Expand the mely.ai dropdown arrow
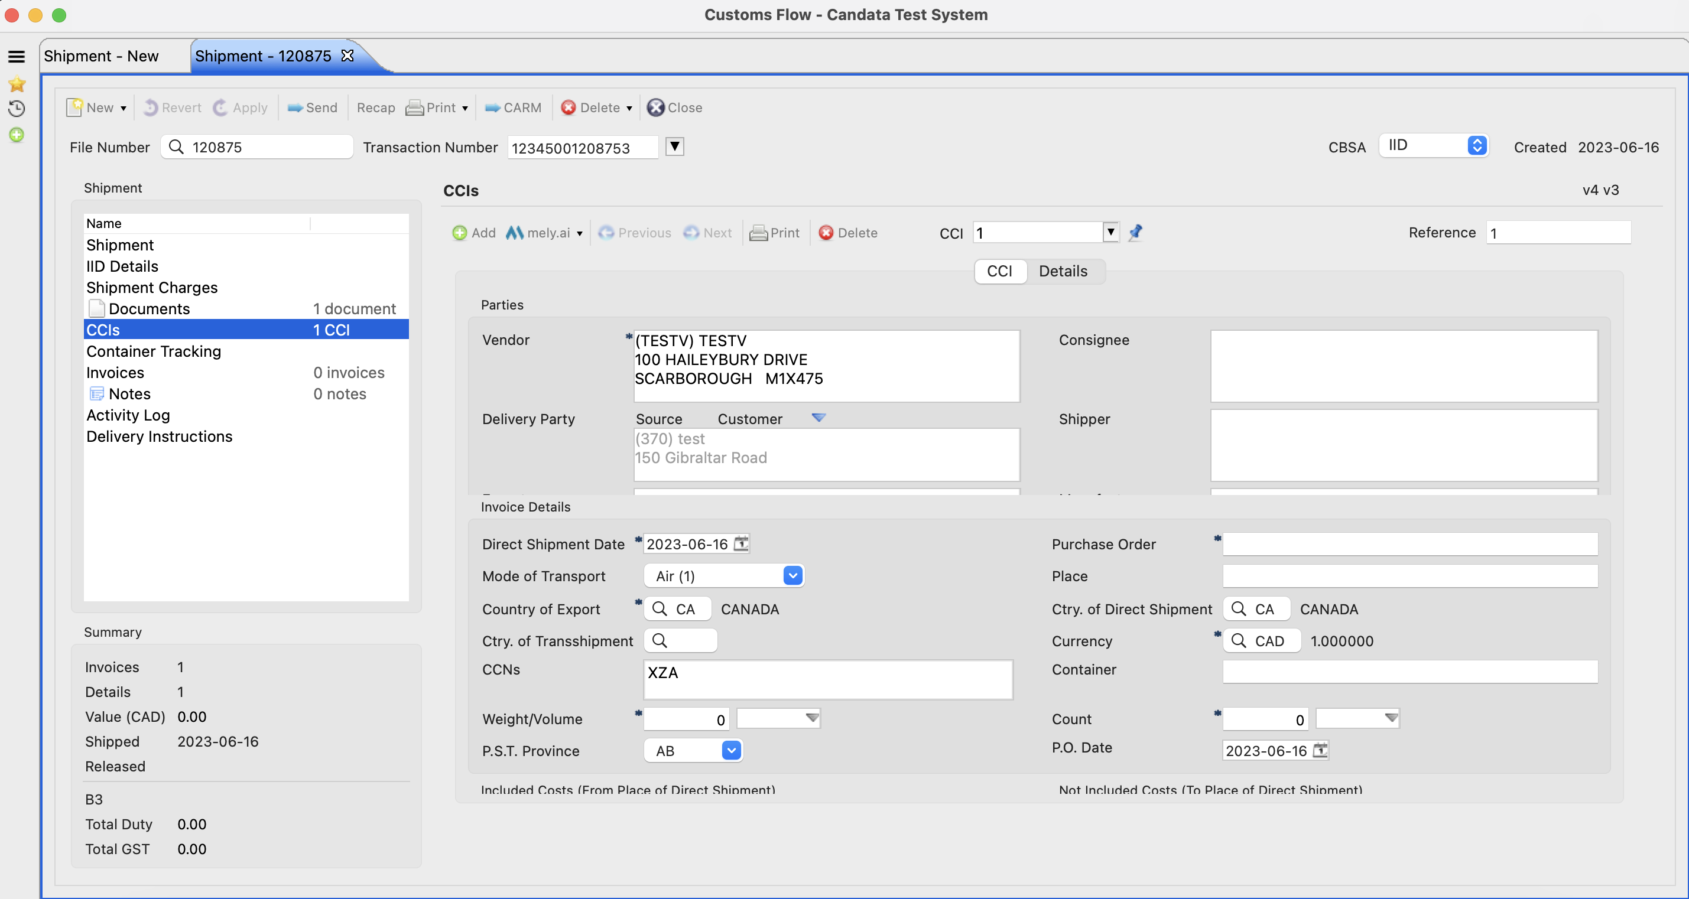The height and width of the screenshot is (899, 1689). click(580, 233)
